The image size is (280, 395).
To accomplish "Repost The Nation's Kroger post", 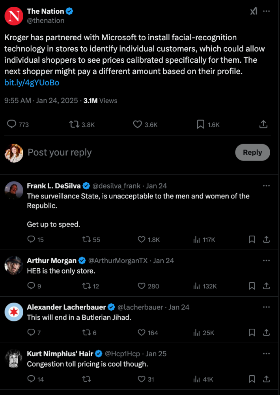I will 74,124.
